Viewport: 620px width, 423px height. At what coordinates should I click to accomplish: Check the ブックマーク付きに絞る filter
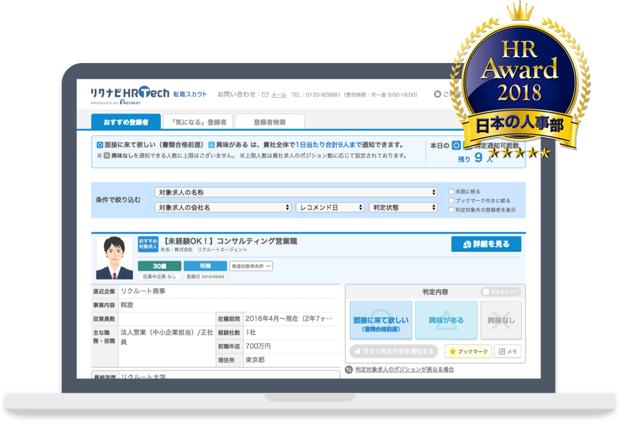click(451, 200)
